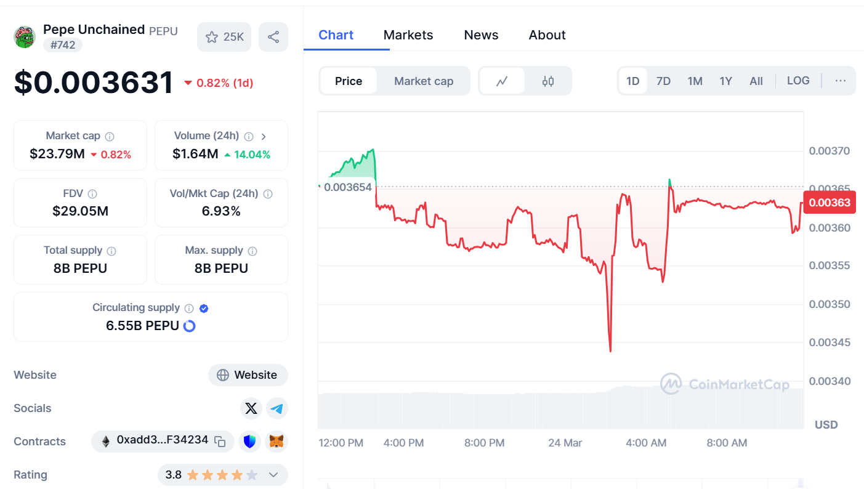Image resolution: width=864 pixels, height=489 pixels.
Task: Click the share icon button
Action: (x=273, y=37)
